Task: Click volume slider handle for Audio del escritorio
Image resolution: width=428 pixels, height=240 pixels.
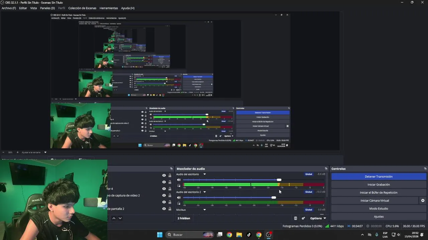Action: [279, 180]
